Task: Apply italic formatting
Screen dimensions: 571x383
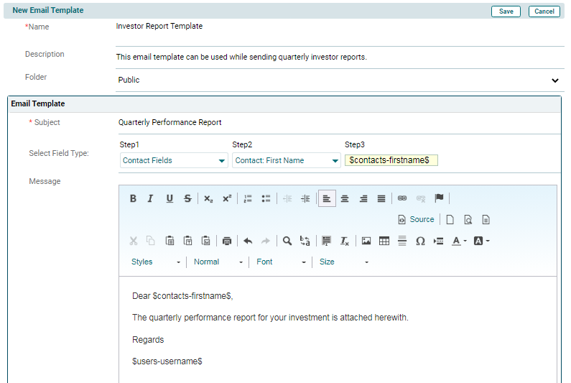Action: pos(151,199)
